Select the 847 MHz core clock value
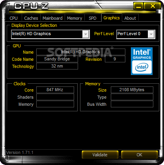 (55, 90)
